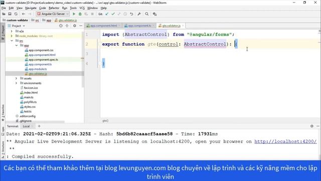The image size is (321, 181).
Task: Click custom-validate breadcrumb
Action: coord(17,20)
